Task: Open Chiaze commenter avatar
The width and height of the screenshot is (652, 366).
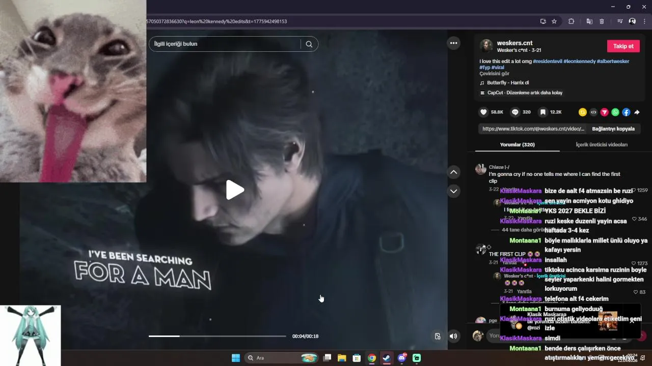Action: point(481,169)
